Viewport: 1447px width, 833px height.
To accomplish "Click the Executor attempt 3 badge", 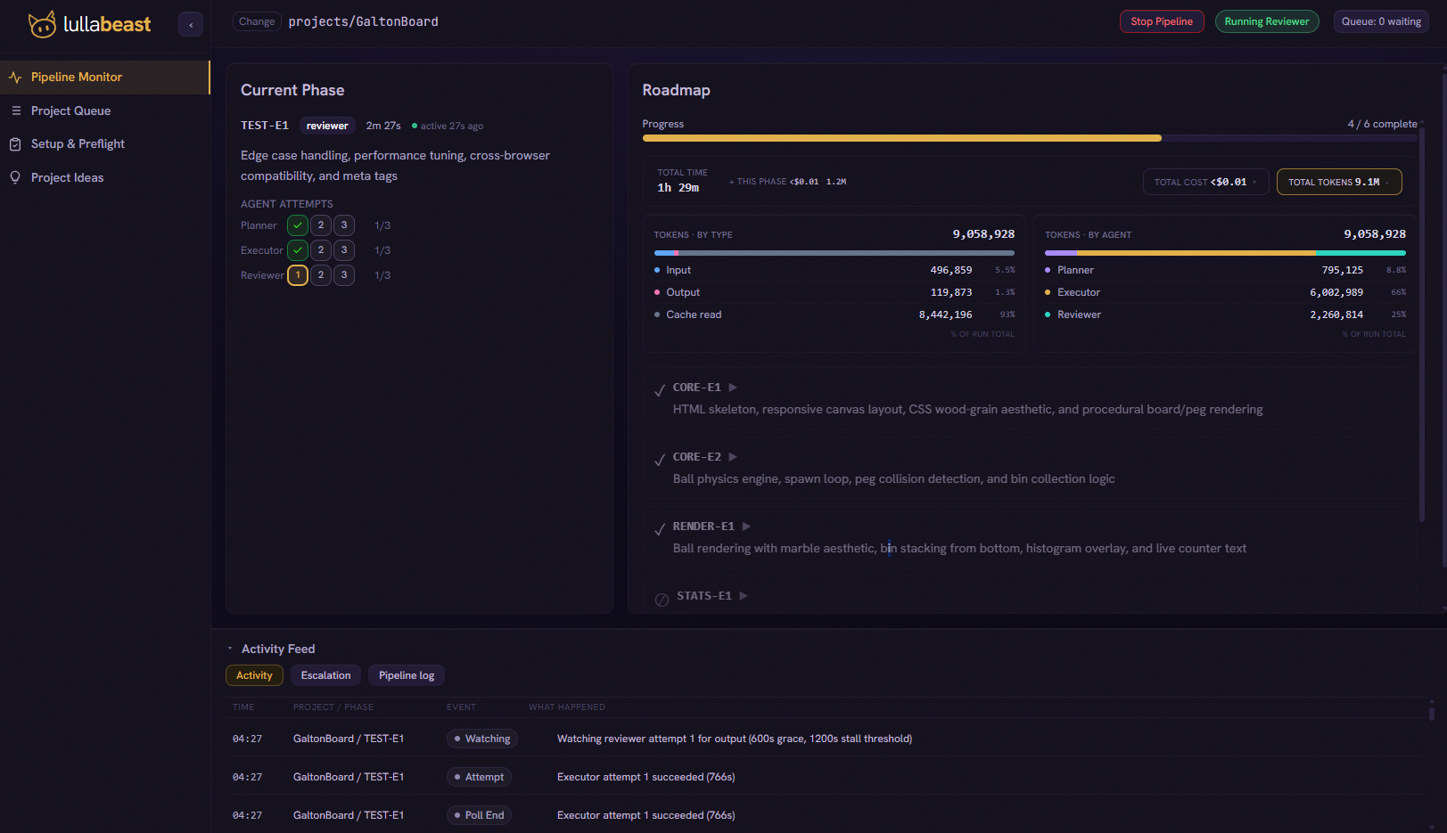I will pos(344,250).
